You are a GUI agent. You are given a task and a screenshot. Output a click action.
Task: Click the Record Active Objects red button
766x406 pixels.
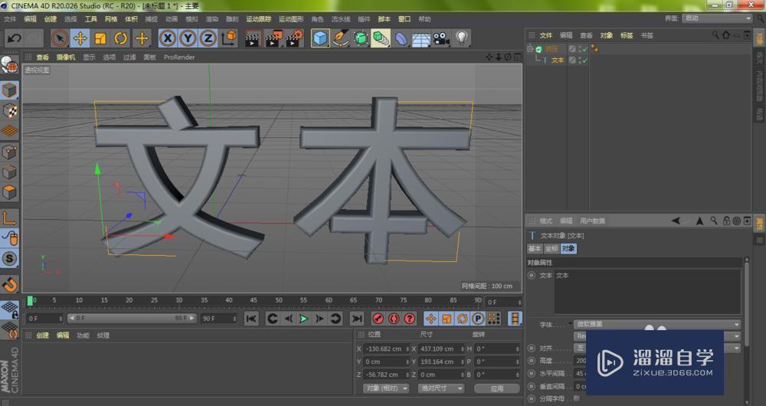click(x=378, y=319)
